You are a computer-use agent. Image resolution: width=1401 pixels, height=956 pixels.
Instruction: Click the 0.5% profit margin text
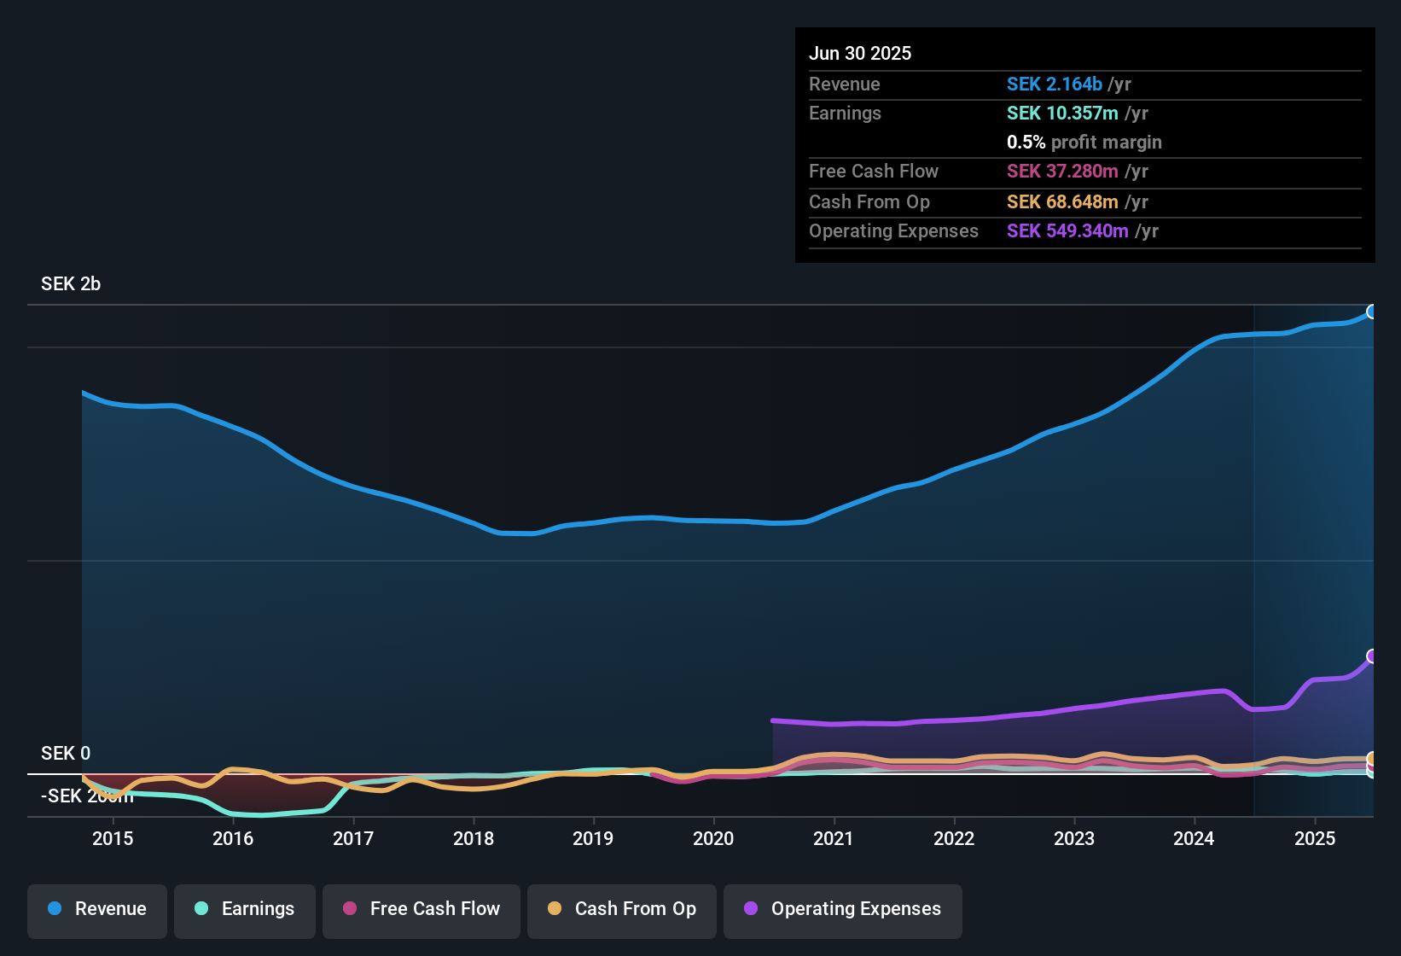(x=1084, y=143)
